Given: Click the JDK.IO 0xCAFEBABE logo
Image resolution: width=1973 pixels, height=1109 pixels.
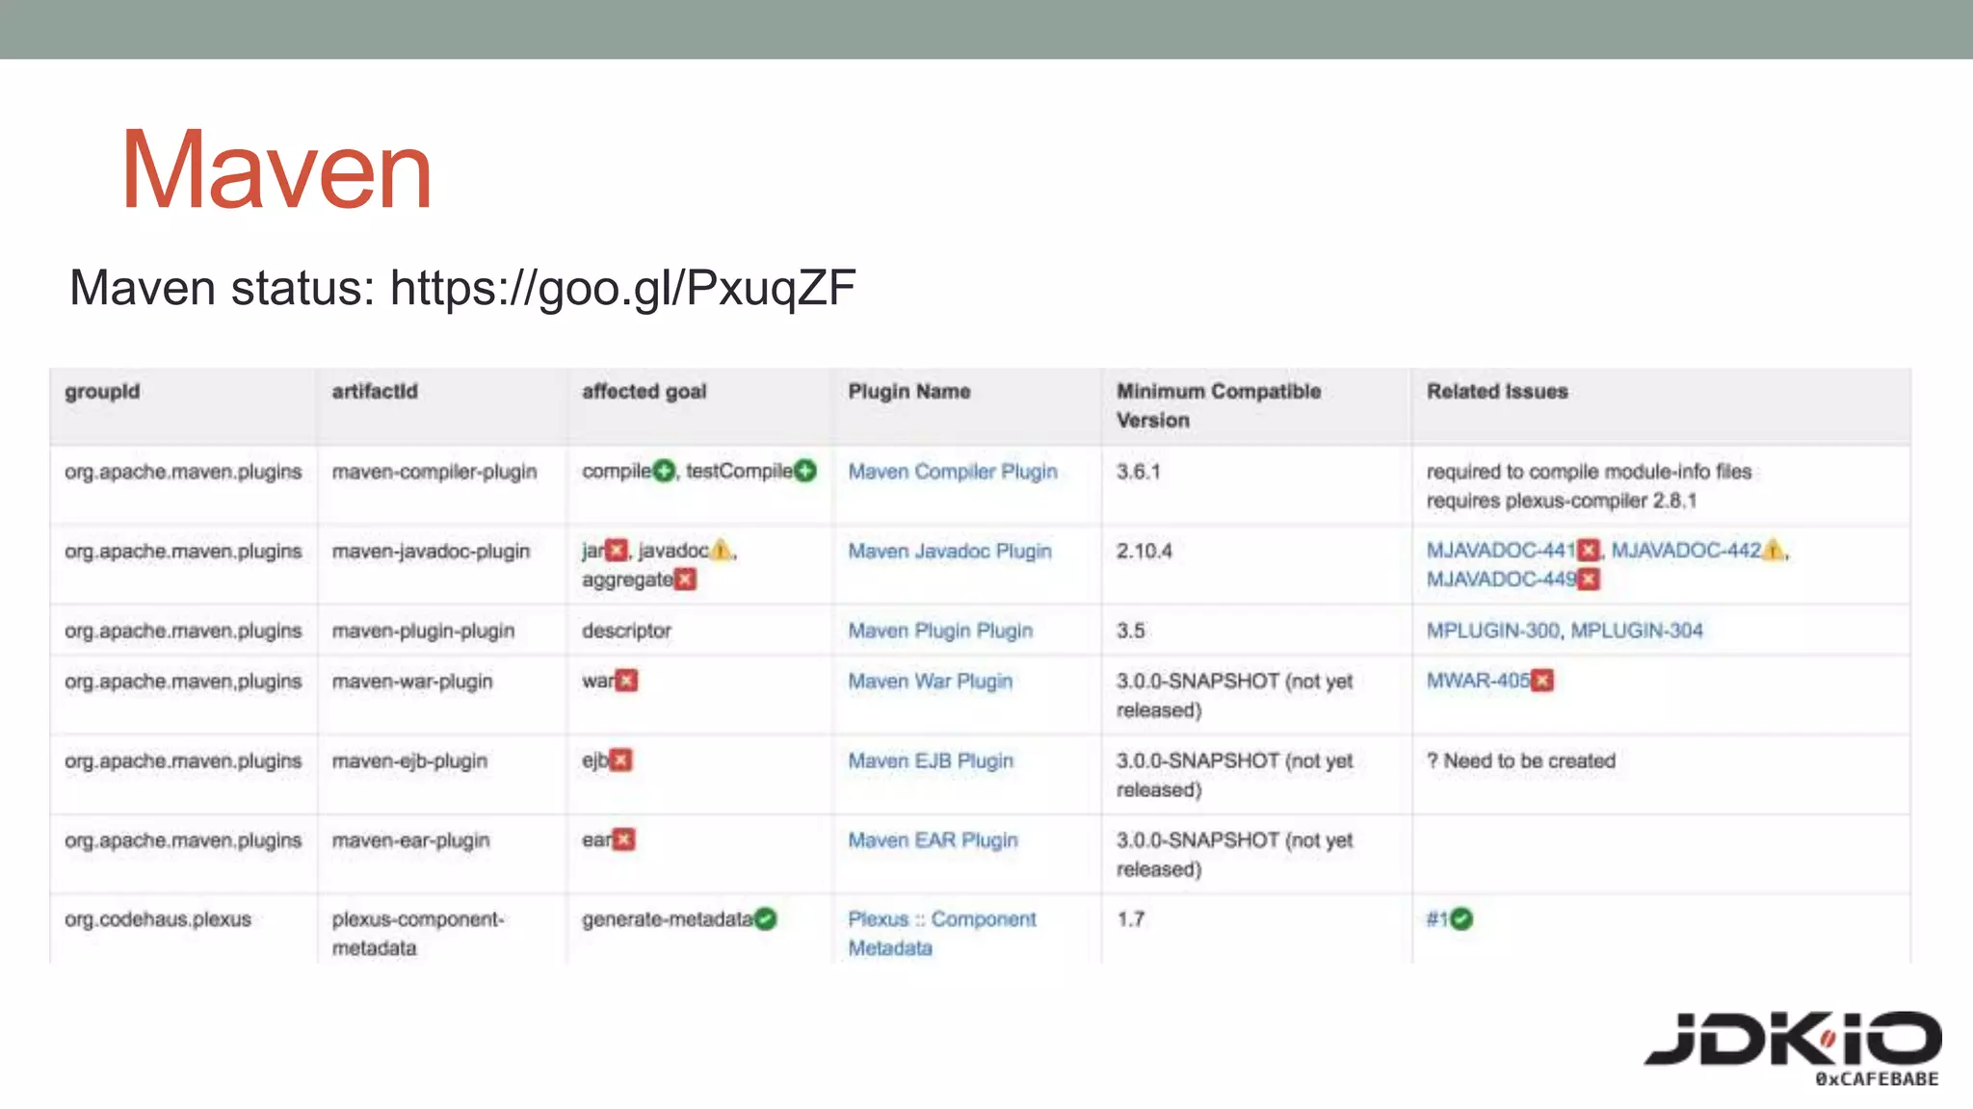Looking at the screenshot, I should [1793, 1048].
